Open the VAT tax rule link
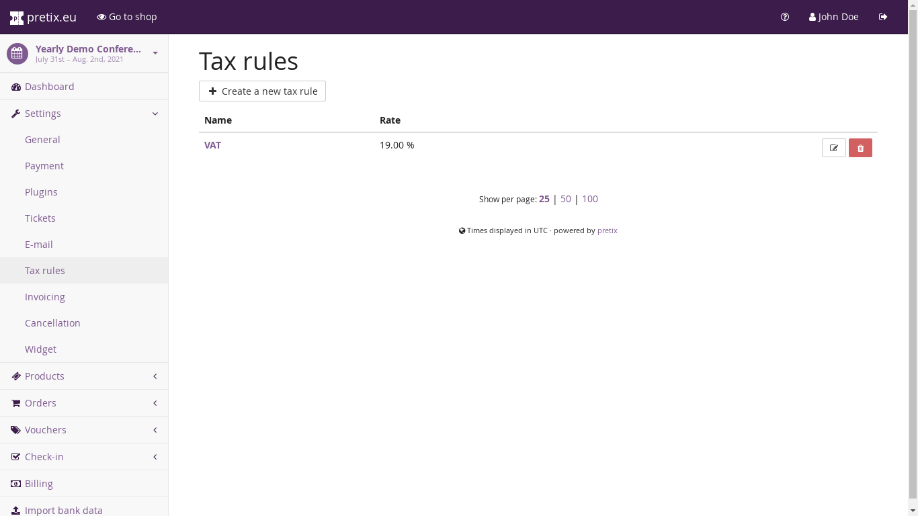The image size is (918, 516). click(212, 145)
